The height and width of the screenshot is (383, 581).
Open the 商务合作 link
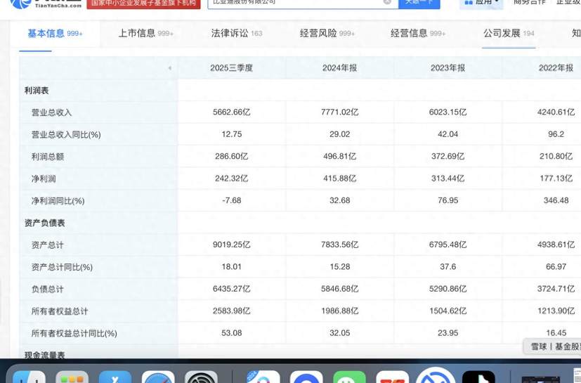coord(529,3)
